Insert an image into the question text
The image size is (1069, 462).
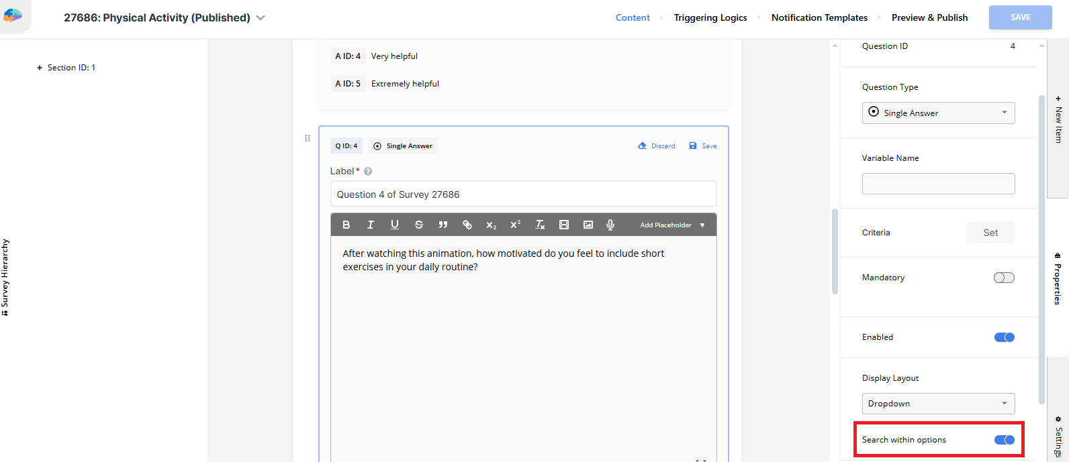[588, 225]
